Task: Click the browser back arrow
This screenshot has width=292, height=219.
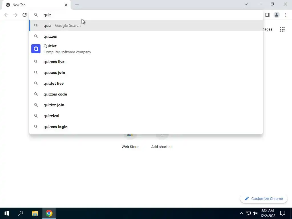Action: point(6,15)
